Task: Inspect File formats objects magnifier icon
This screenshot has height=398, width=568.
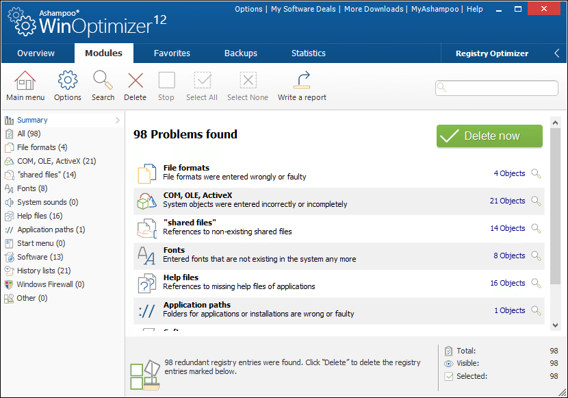Action: [x=536, y=173]
